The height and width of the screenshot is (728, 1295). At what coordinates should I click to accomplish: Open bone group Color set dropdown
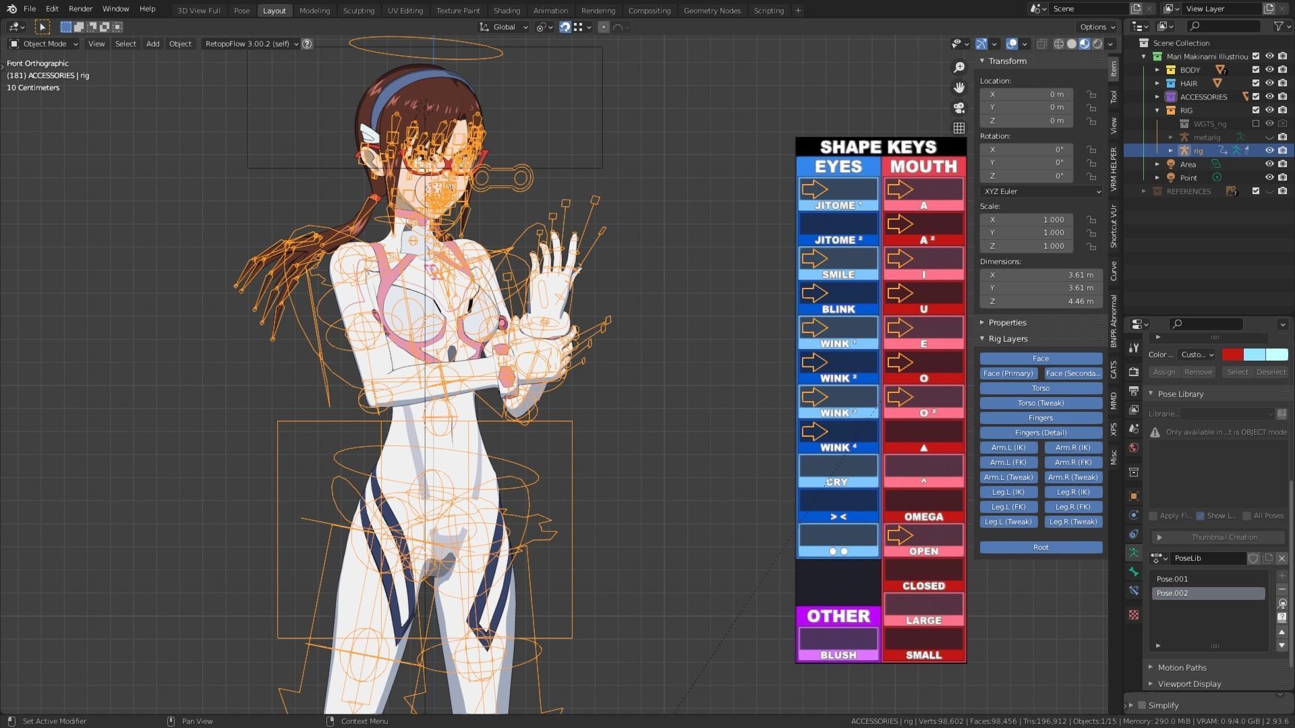coord(1197,355)
